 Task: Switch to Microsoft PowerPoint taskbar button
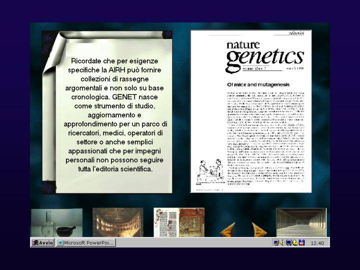pyautogui.click(x=86, y=242)
